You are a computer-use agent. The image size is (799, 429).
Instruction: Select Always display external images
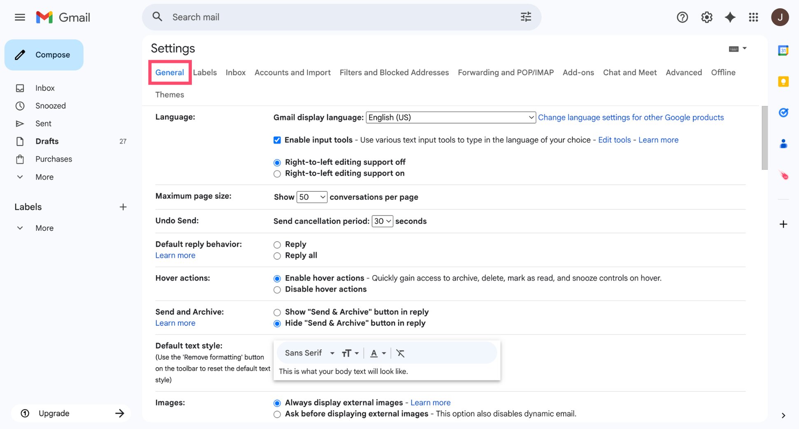tap(277, 403)
